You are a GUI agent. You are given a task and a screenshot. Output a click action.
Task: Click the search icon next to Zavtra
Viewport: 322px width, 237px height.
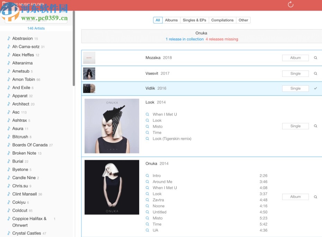pyautogui.click(x=147, y=200)
